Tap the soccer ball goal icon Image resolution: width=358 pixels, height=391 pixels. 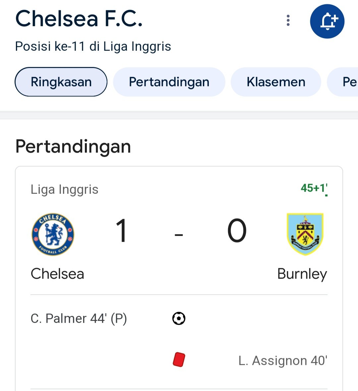(x=179, y=318)
